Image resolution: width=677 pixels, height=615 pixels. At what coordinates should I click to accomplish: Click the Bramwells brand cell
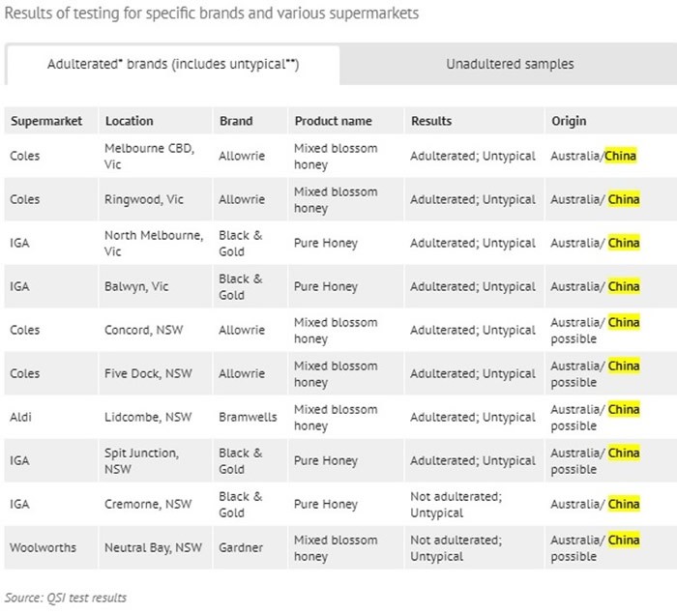tap(248, 417)
